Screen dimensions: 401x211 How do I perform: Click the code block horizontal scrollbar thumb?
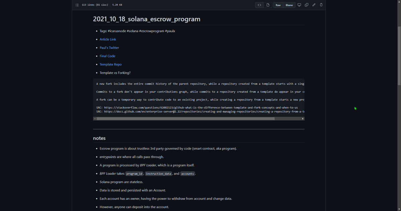[186, 119]
